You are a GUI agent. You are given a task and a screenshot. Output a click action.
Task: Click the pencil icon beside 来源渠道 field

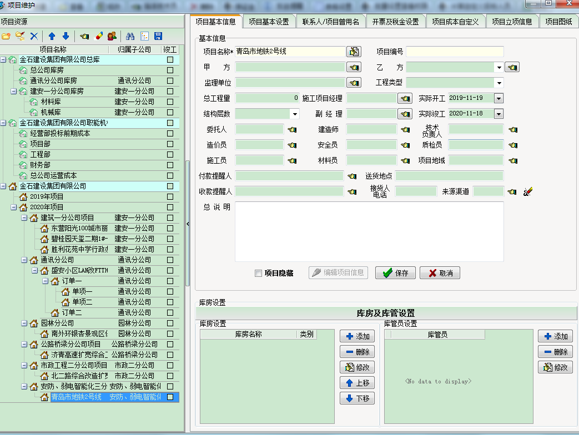pyautogui.click(x=528, y=191)
